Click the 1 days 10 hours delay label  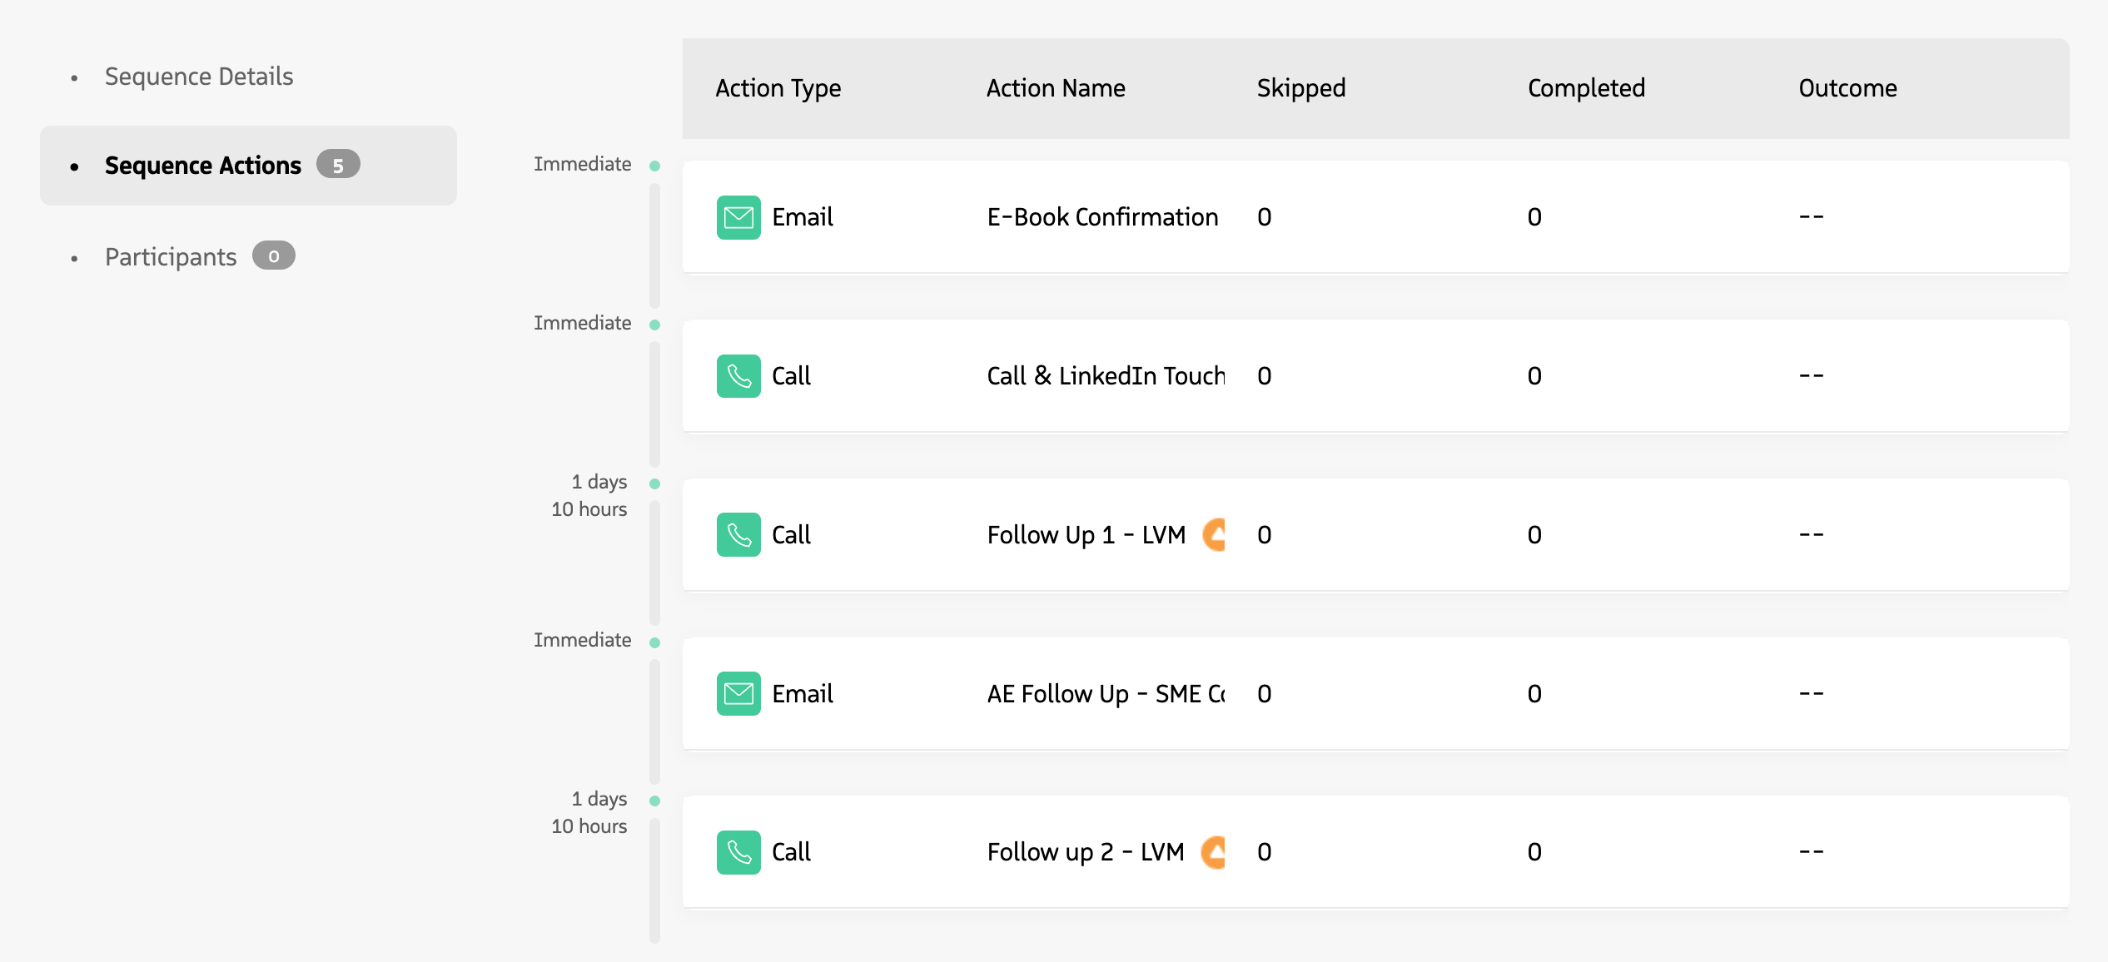(x=590, y=494)
